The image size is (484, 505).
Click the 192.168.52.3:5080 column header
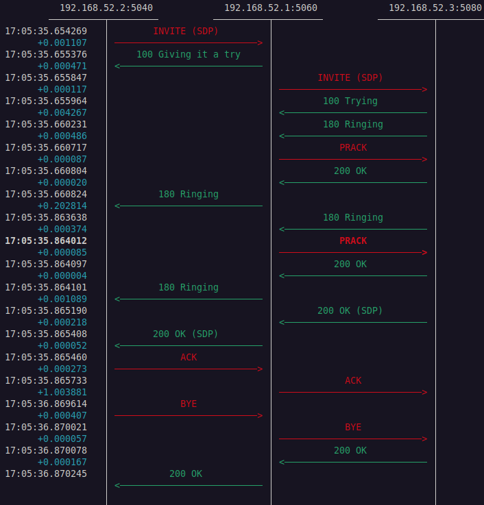coord(435,8)
